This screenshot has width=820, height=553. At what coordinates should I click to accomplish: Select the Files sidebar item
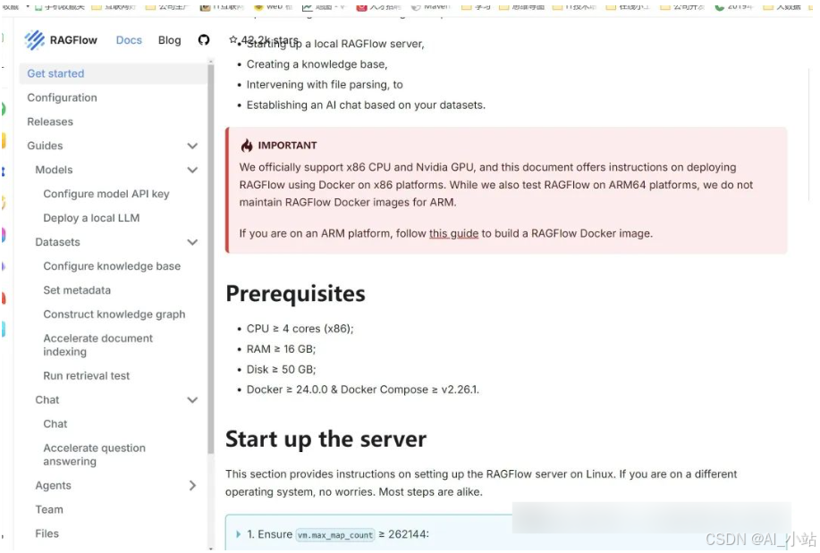(47, 533)
